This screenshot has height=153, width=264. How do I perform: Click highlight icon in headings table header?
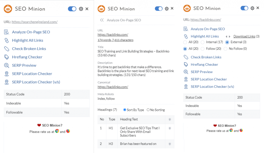click(x=170, y=119)
